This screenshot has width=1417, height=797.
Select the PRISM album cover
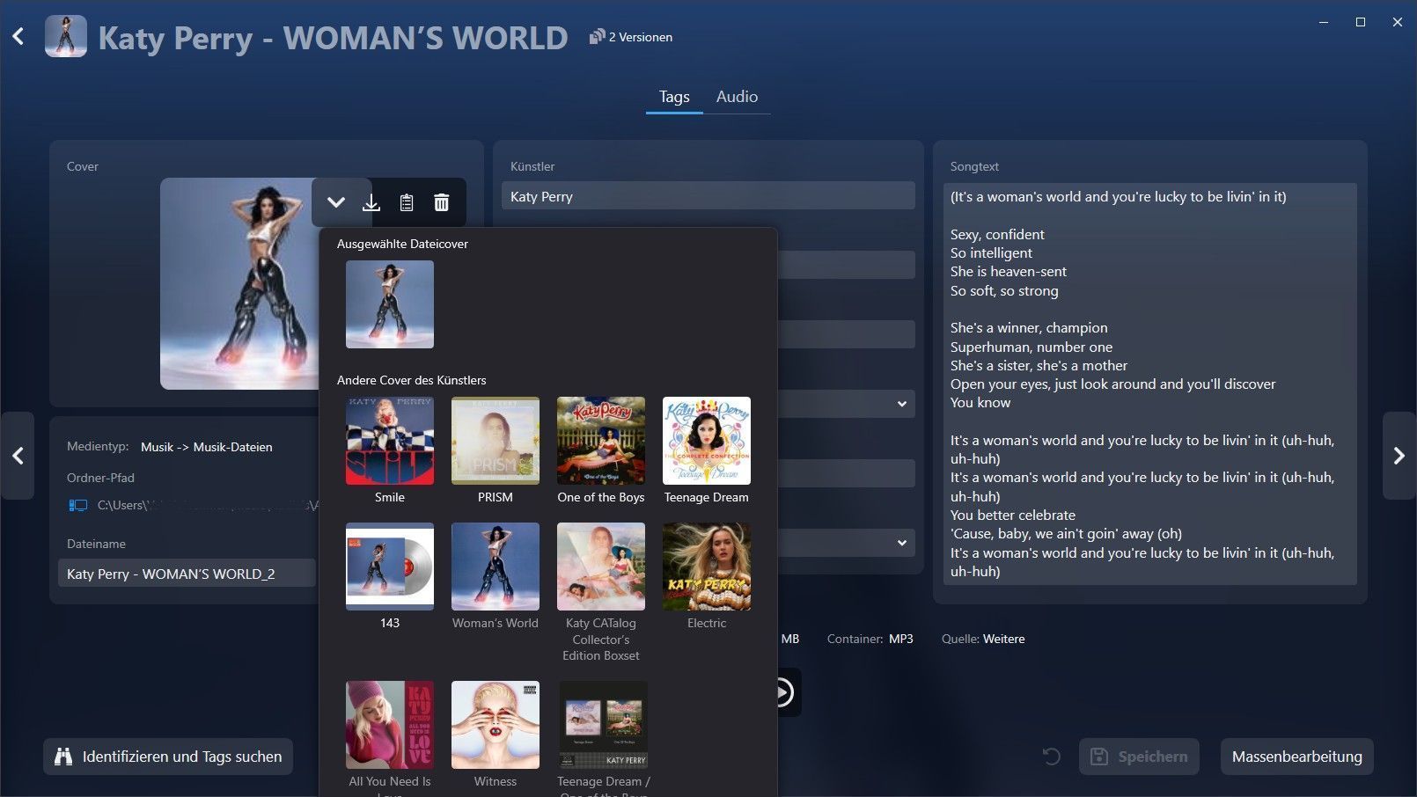coord(496,441)
